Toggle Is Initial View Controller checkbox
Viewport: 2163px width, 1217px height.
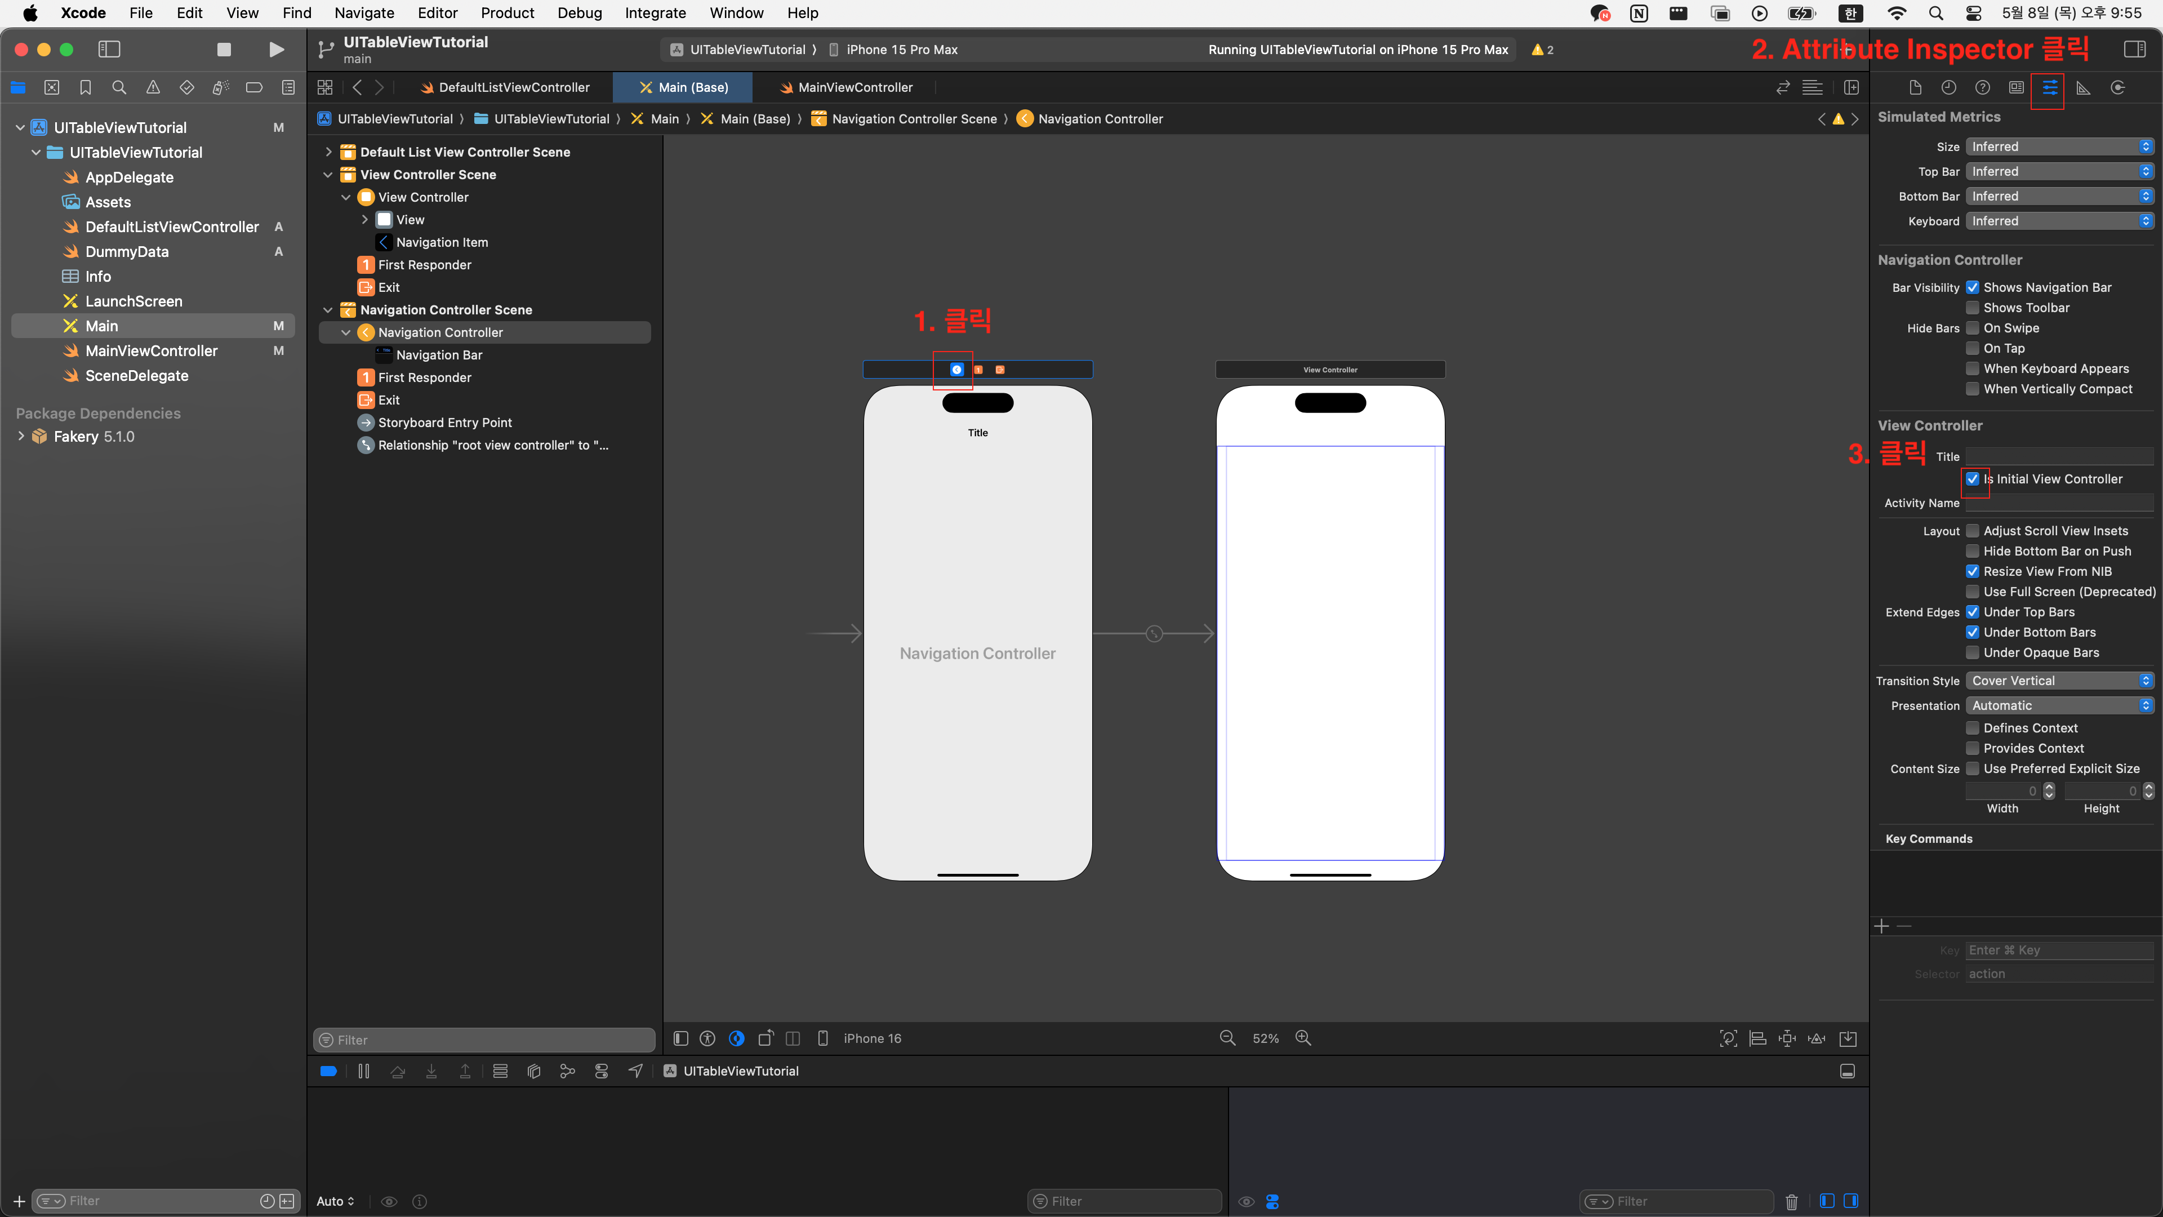(x=1973, y=479)
